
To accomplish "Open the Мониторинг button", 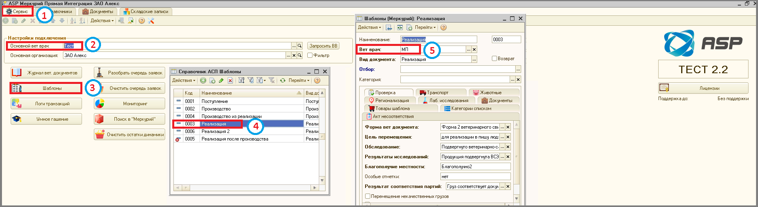I will 130,104.
